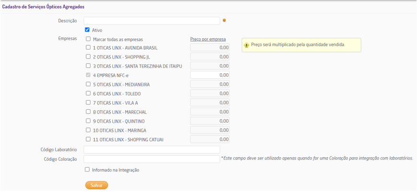Click the Cadastro de Serviços Ópticos Agregados title
The height and width of the screenshot is (193, 417).
tap(44, 7)
